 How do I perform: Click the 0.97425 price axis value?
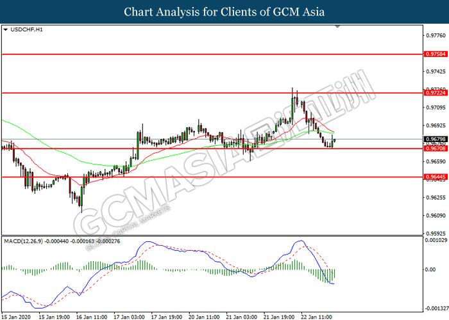[436, 72]
